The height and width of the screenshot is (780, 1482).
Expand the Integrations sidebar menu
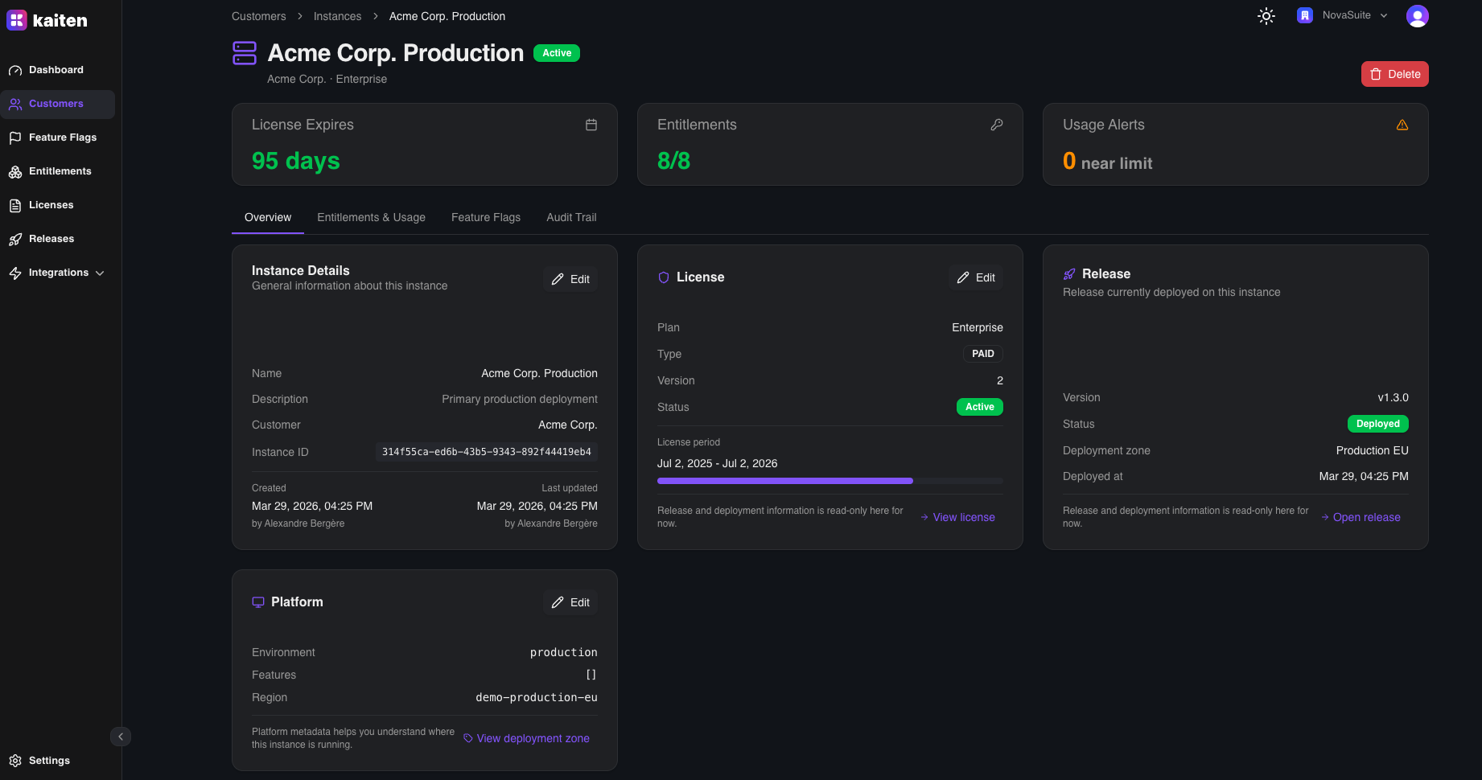[x=58, y=273]
